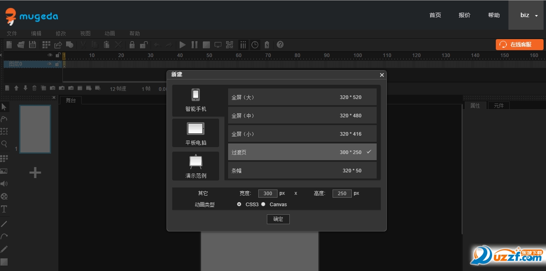Toggle lock icon on layer 图层0
Viewport: 546px width, 271px height.
click(x=58, y=64)
